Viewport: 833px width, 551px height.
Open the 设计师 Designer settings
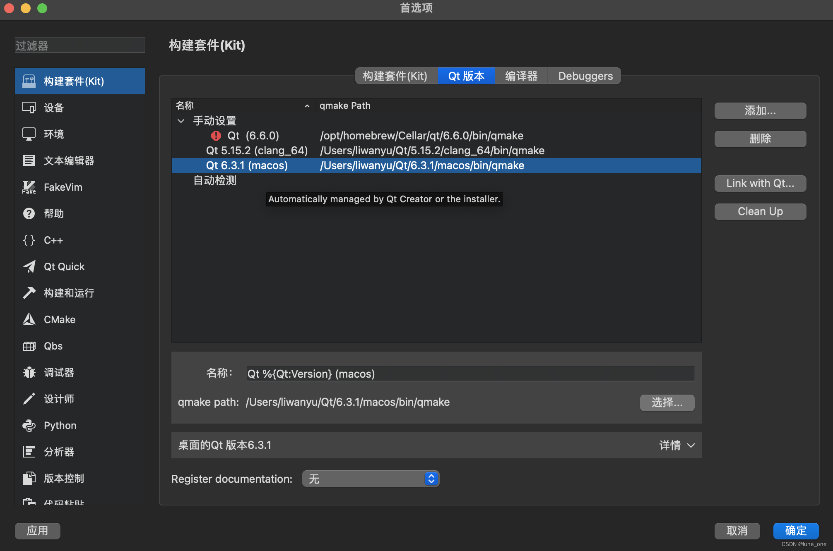click(59, 399)
